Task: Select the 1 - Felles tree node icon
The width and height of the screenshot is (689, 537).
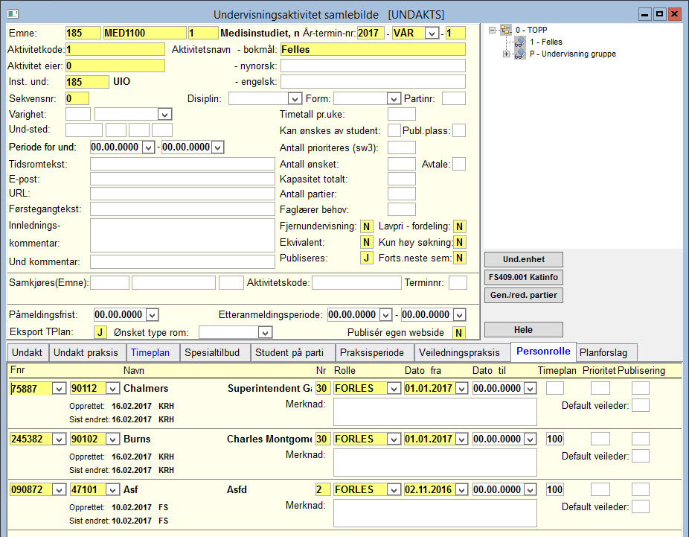Action: 520,42
